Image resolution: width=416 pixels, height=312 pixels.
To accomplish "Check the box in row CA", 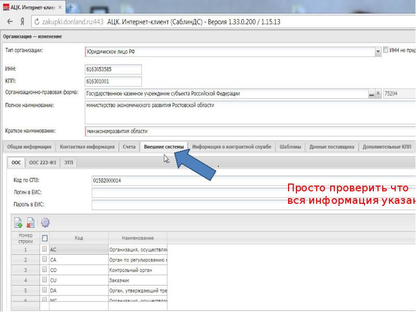I will (45, 259).
